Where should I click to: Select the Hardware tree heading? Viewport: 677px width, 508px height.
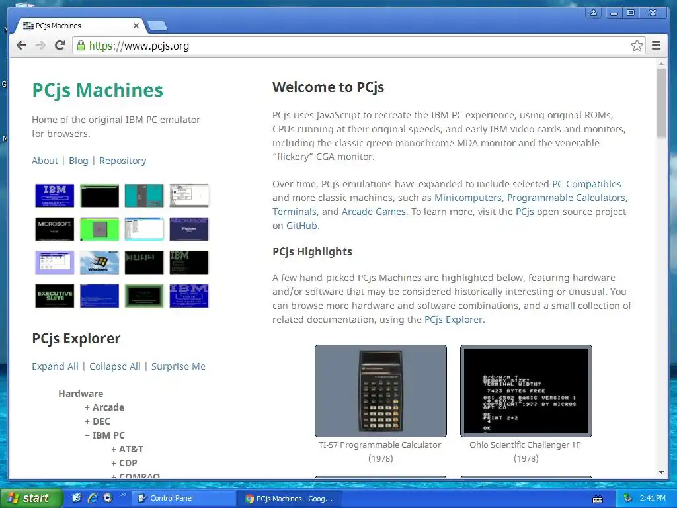81,394
